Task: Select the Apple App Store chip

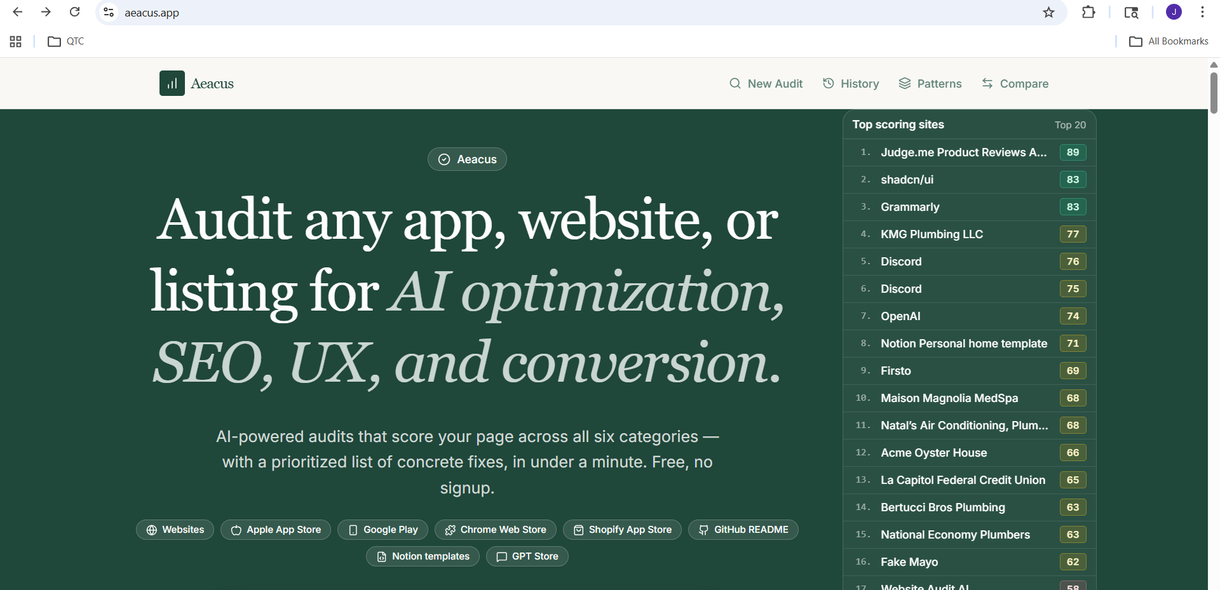Action: [x=276, y=530]
